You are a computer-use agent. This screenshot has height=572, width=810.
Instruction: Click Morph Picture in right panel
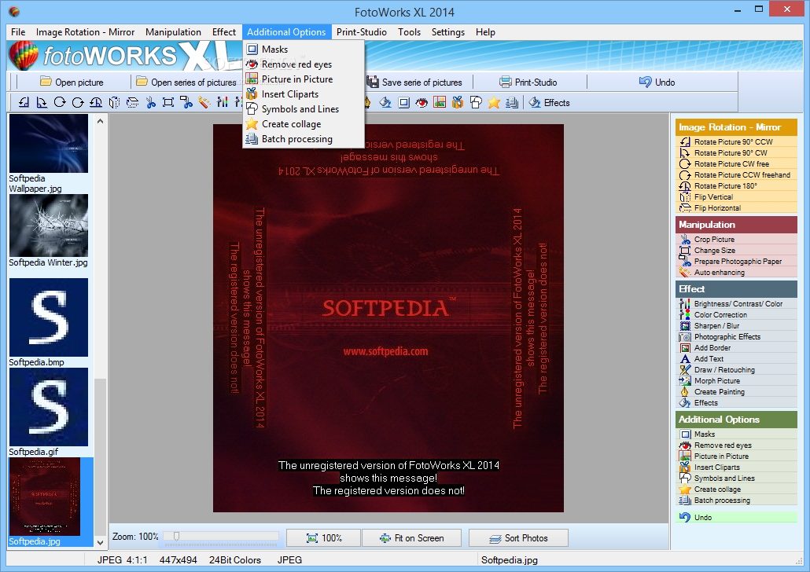tap(736, 380)
